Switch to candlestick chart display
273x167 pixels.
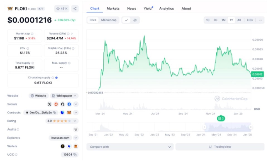pos(135,20)
